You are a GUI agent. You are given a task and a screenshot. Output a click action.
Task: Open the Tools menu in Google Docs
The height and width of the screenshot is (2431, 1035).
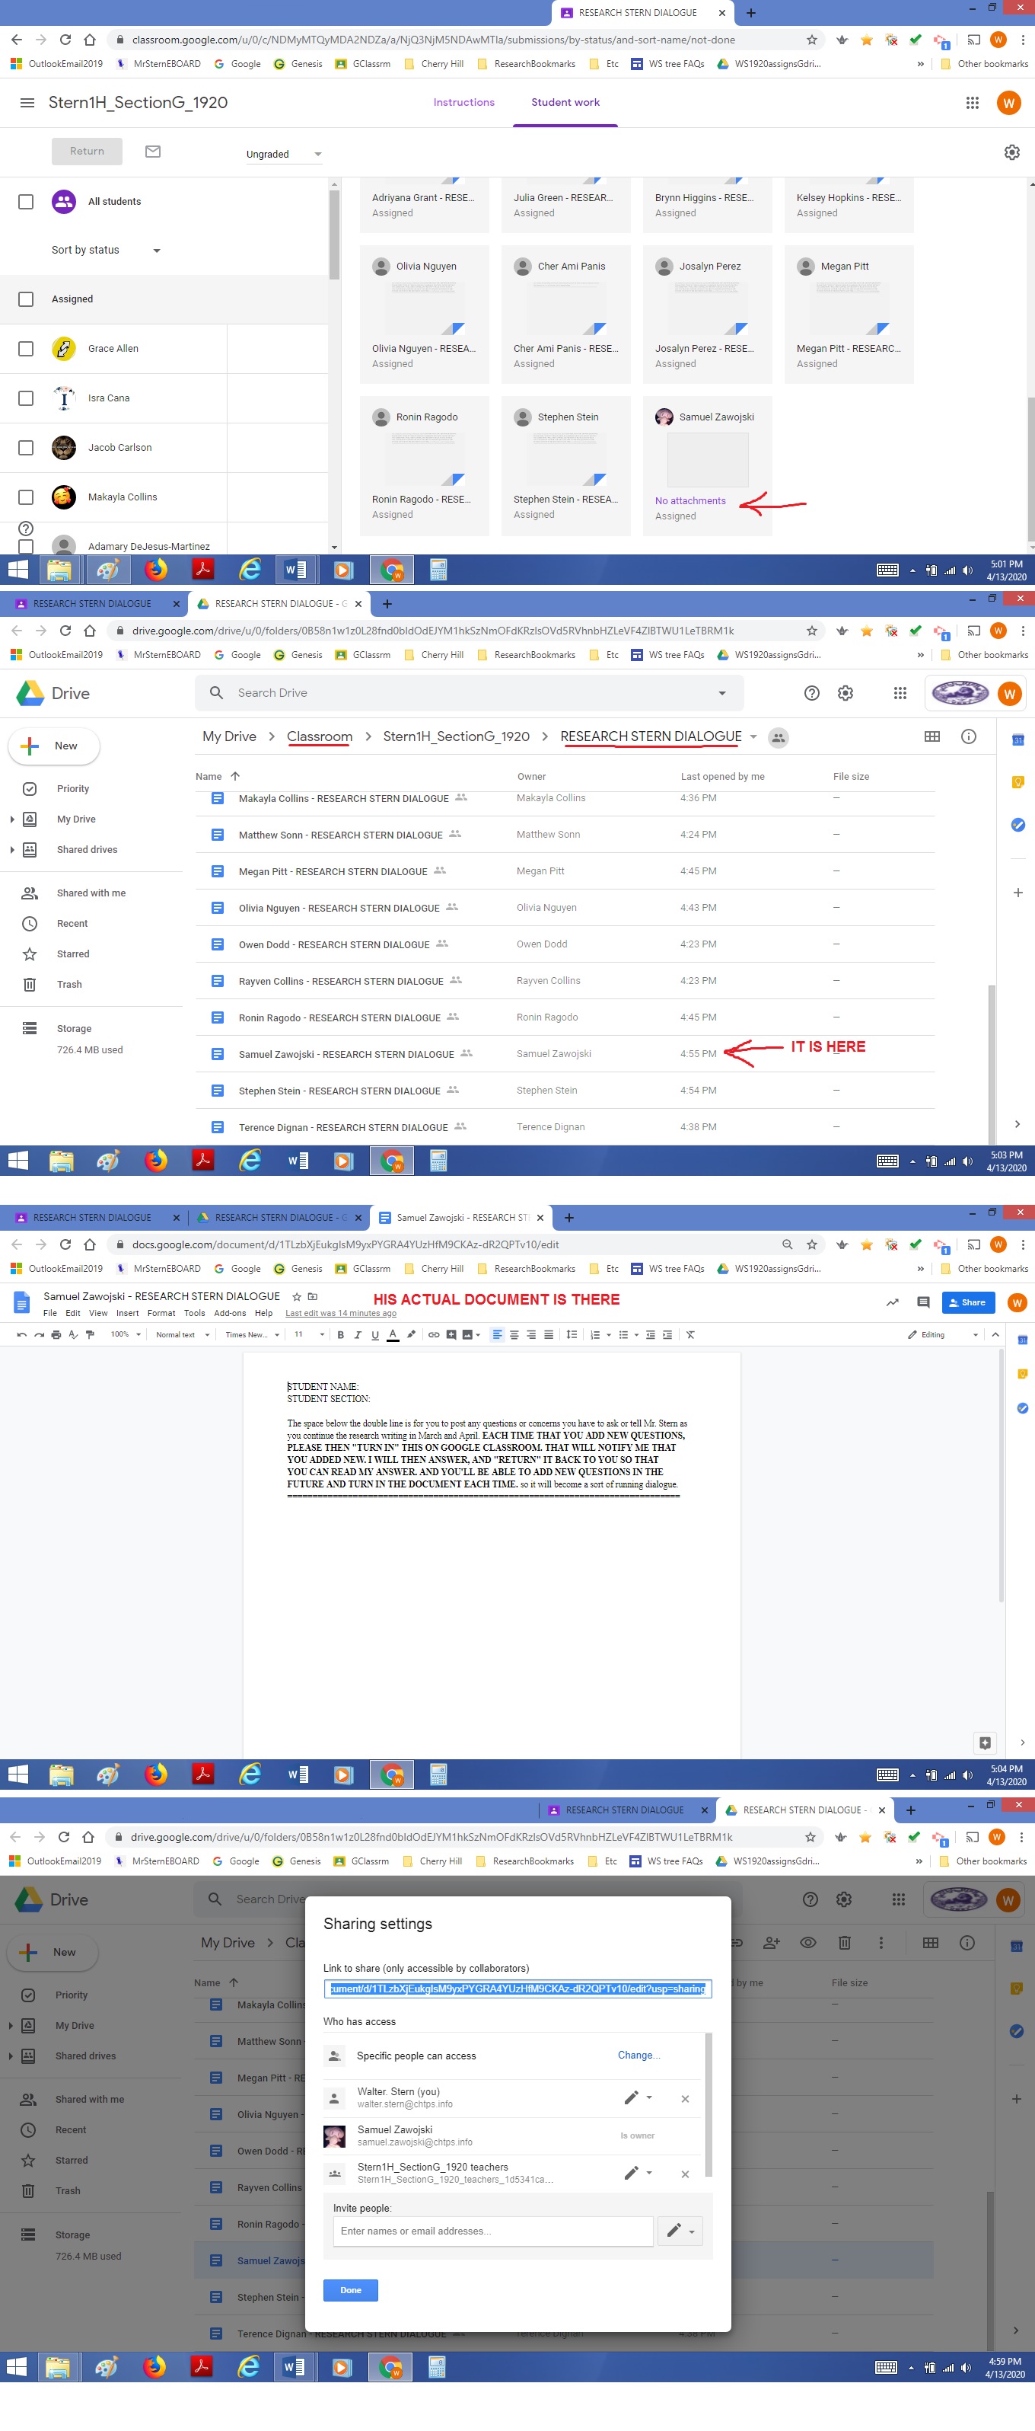[x=194, y=1314]
